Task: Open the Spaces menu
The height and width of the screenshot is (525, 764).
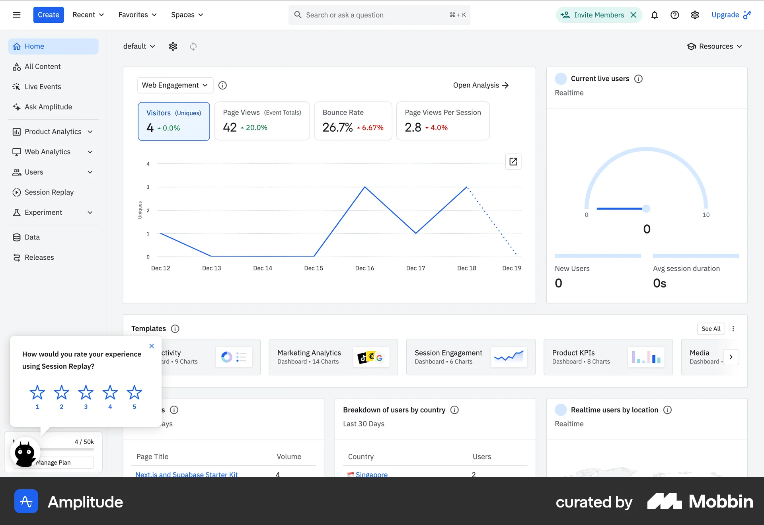Action: pos(187,15)
